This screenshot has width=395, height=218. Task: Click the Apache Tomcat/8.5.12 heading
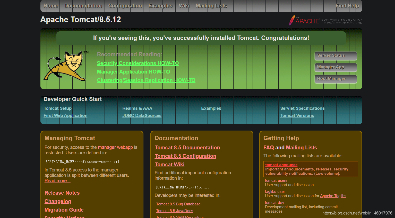coord(81,20)
